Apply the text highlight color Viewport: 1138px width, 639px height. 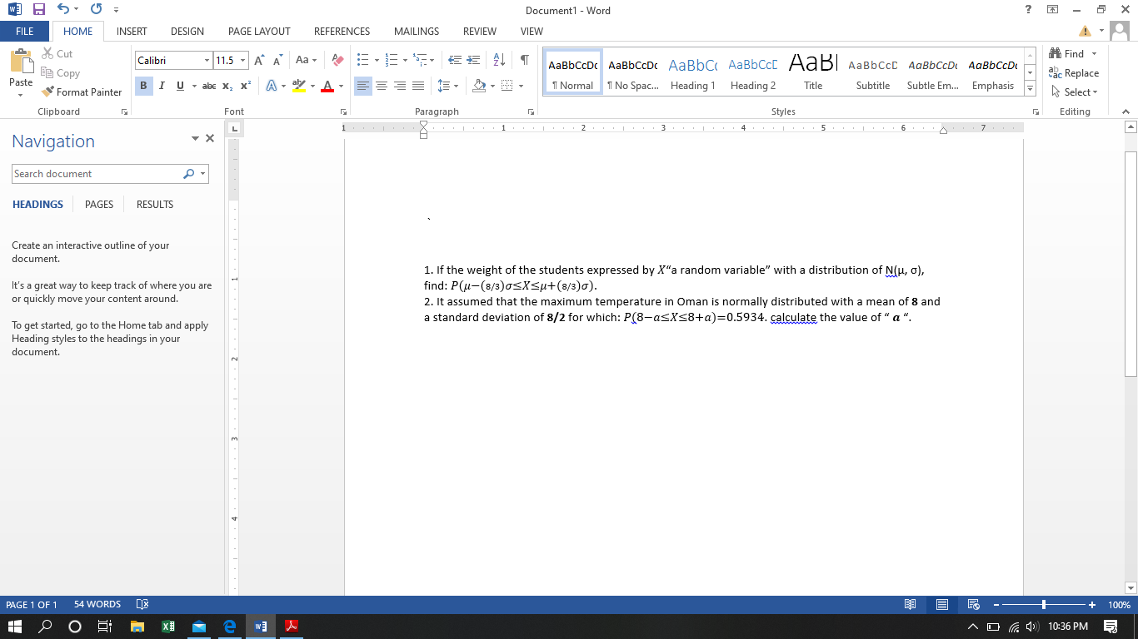297,87
